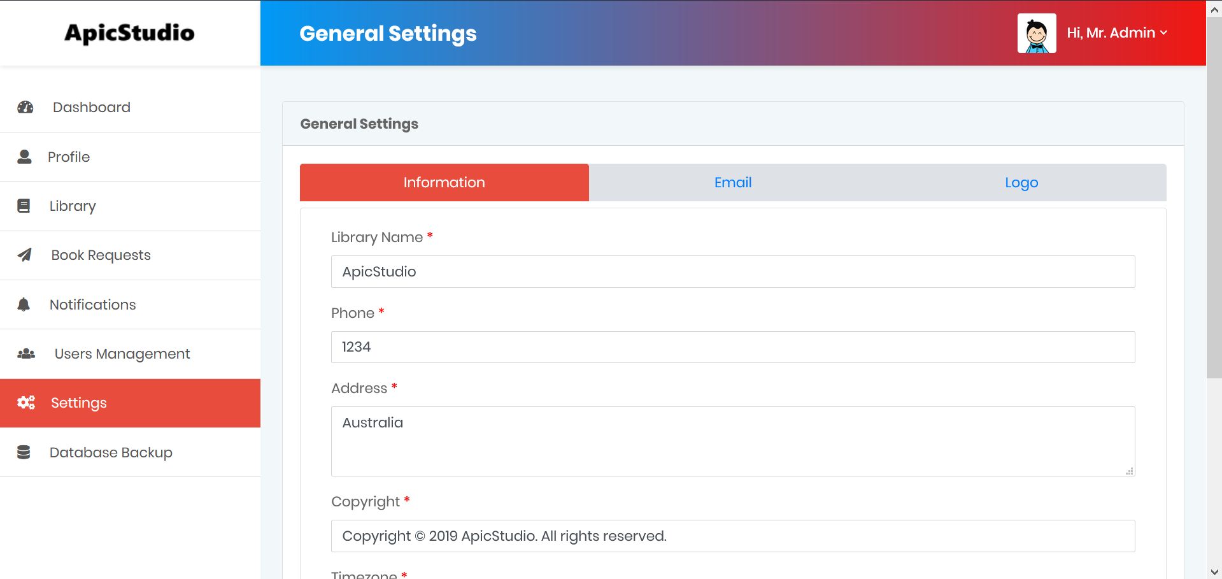Click the Book Requests paper plane icon
This screenshot has height=579, width=1222.
24,255
